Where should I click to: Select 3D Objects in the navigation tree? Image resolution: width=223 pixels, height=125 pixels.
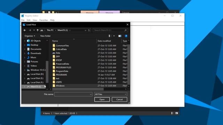[x=36, y=41]
